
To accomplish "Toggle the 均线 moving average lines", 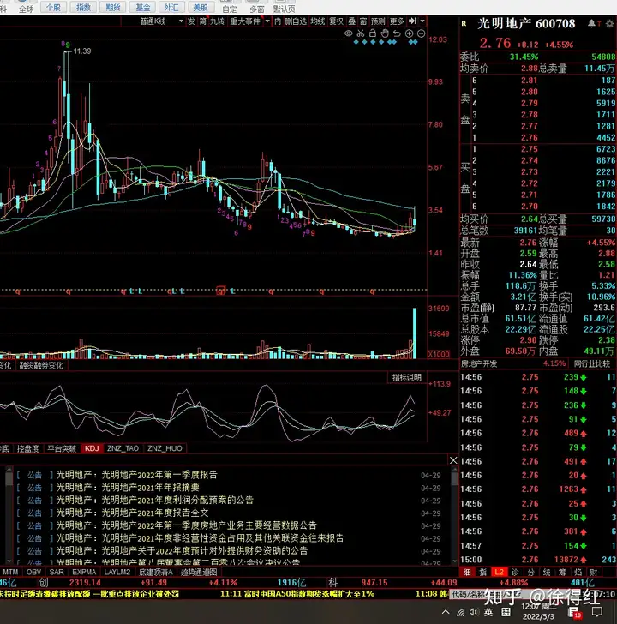I will pyautogui.click(x=317, y=21).
